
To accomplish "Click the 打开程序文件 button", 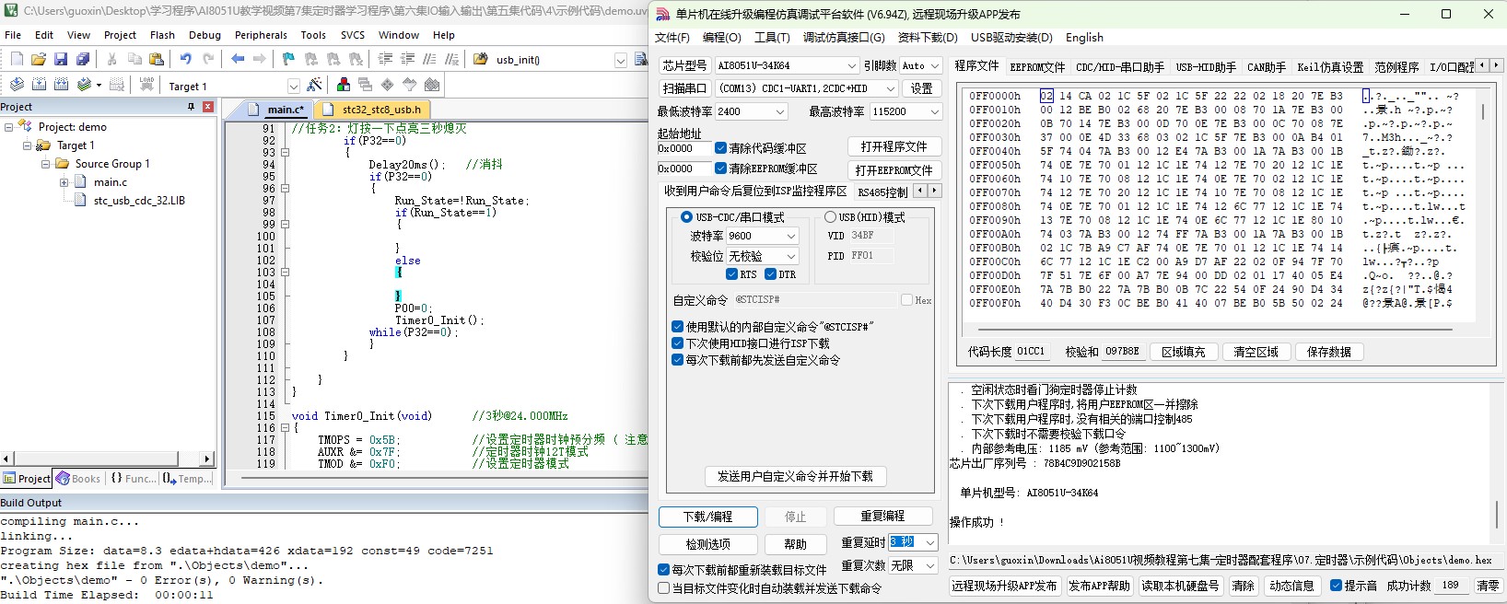I will click(x=894, y=147).
